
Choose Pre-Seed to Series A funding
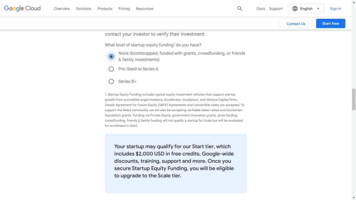(x=111, y=69)
